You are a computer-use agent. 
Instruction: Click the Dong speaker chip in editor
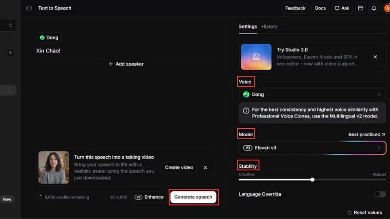[49, 37]
